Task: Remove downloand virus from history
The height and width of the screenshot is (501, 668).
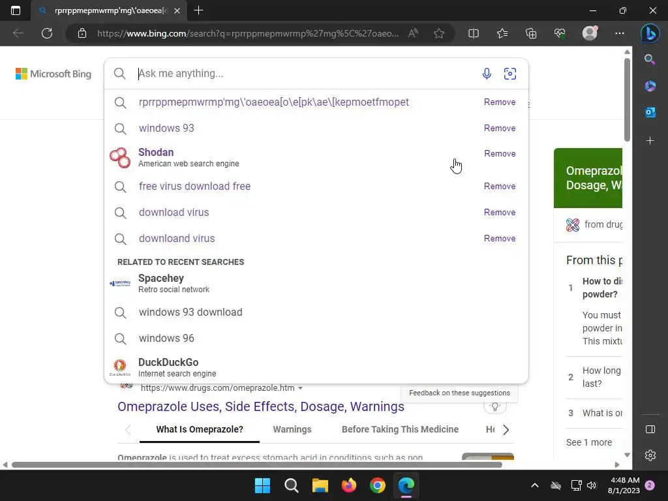Action: [499, 239]
